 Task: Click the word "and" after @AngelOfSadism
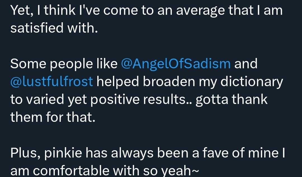(x=246, y=64)
